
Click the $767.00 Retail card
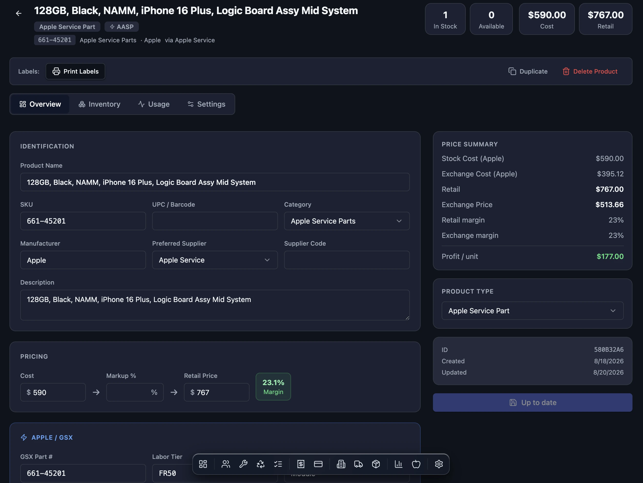tap(606, 19)
